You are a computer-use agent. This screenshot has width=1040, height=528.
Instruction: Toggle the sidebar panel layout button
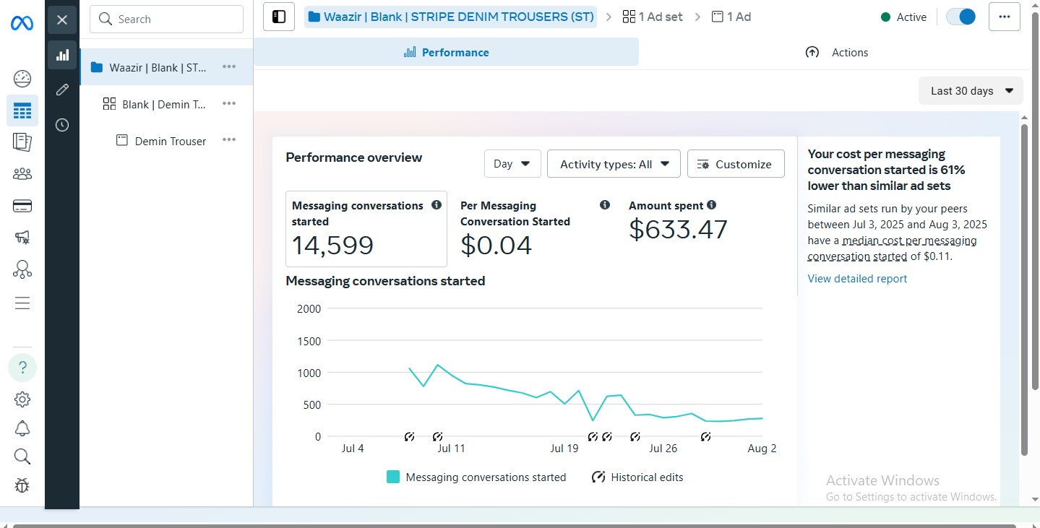click(x=279, y=17)
